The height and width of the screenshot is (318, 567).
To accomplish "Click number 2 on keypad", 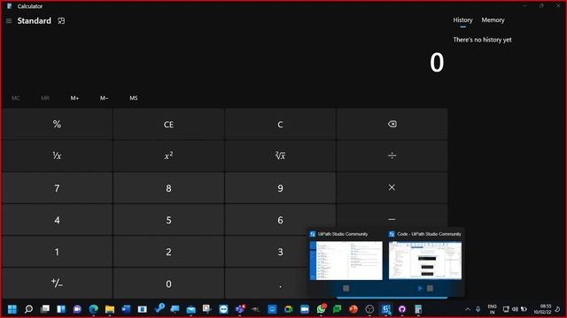I will tap(168, 252).
